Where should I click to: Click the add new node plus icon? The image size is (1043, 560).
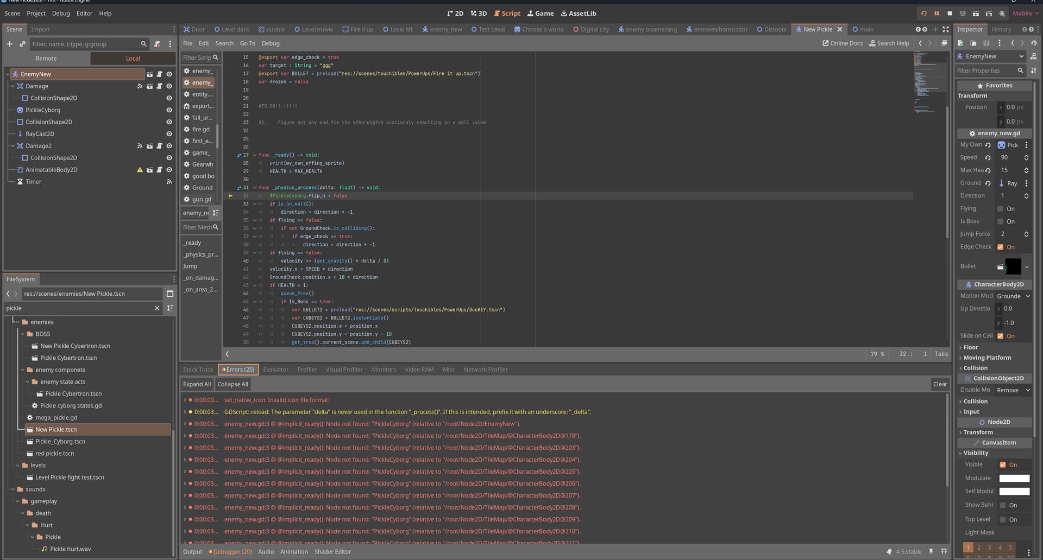tap(9, 44)
